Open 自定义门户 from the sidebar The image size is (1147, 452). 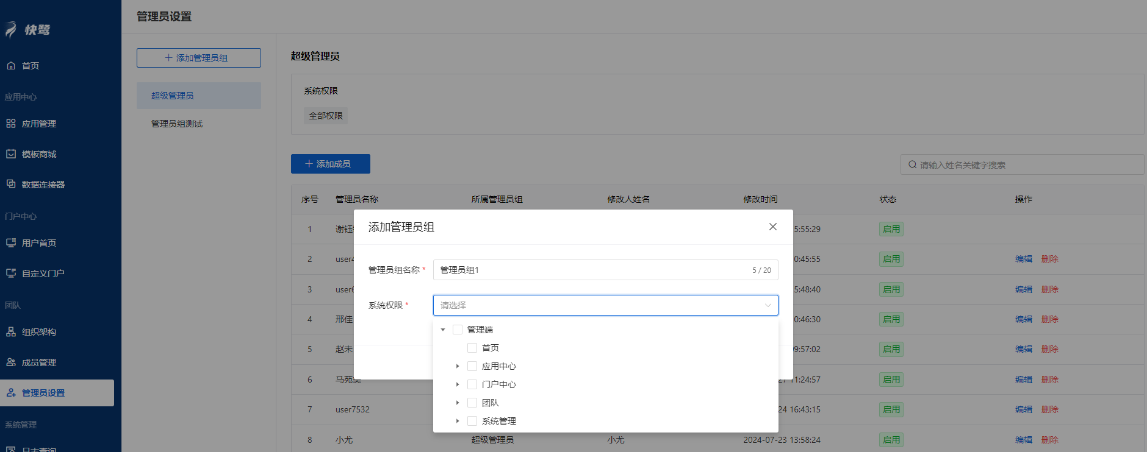[43, 274]
